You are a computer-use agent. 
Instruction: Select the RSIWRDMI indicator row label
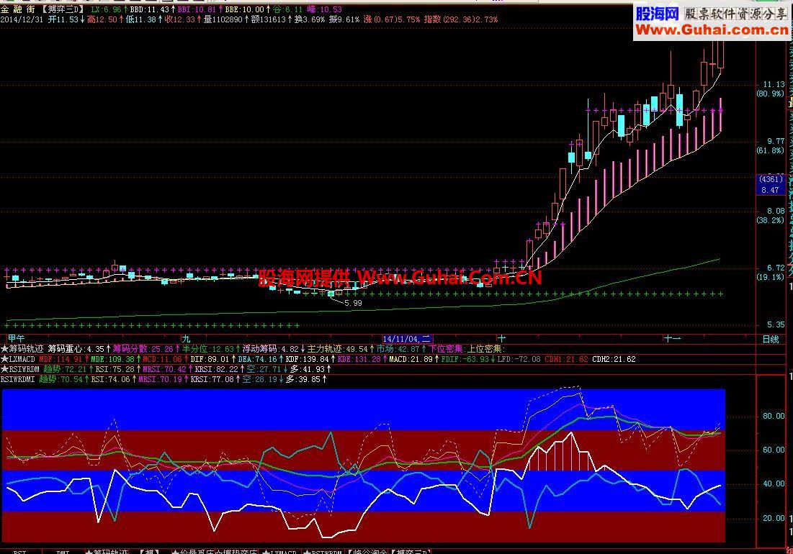coord(18,378)
